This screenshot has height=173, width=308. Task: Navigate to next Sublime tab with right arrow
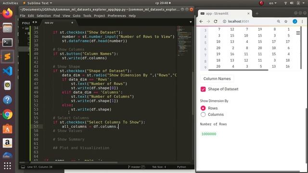[36, 22]
